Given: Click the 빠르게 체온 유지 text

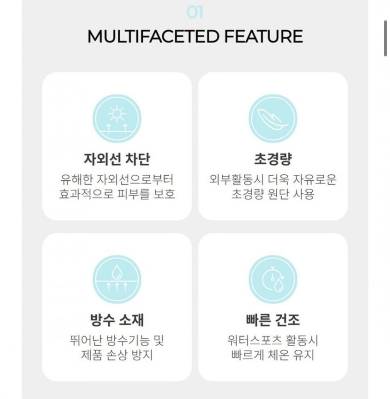Looking at the screenshot, I should 273,355.
